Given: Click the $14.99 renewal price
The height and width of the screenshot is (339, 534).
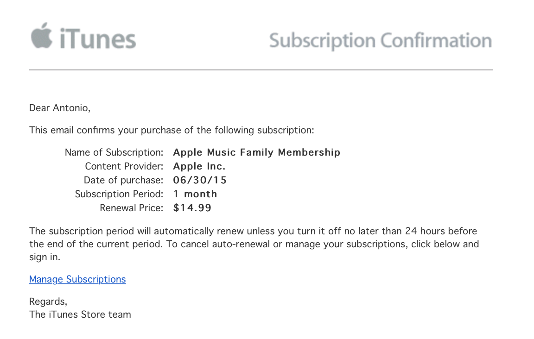Looking at the screenshot, I should click(192, 208).
